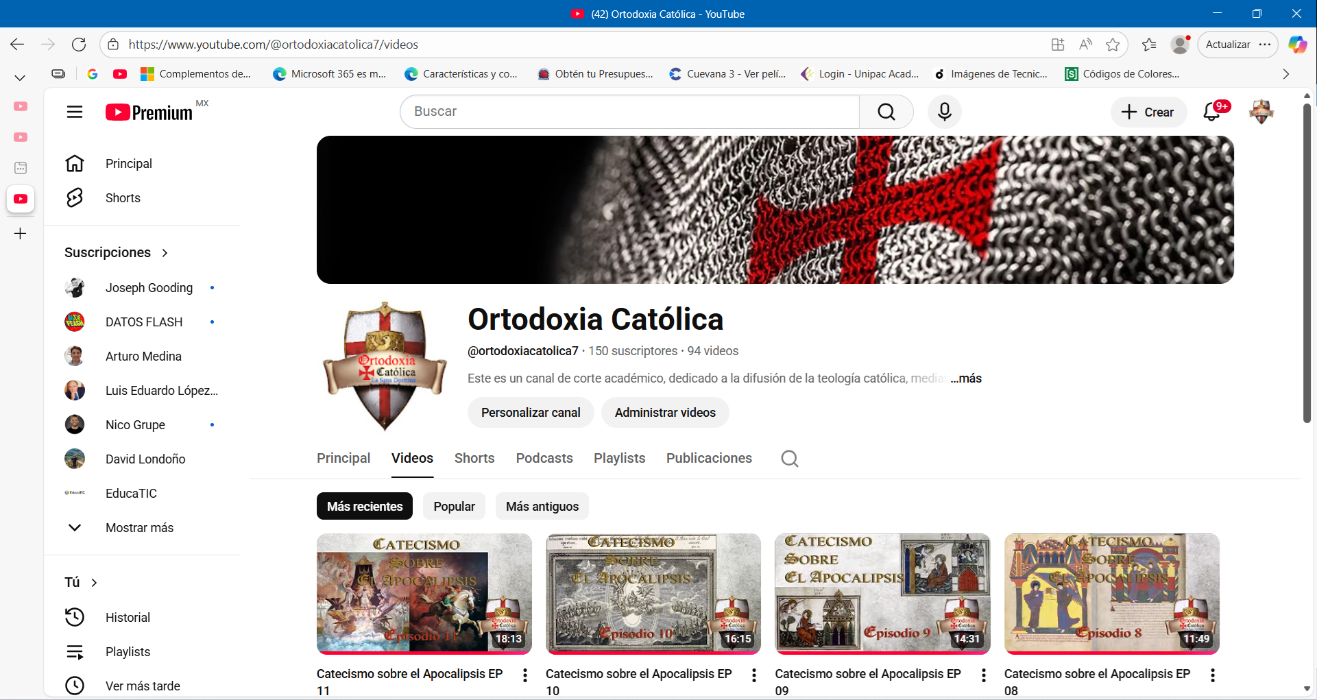
Task: Open the YouTube hamburger guide menu
Action: click(x=75, y=112)
